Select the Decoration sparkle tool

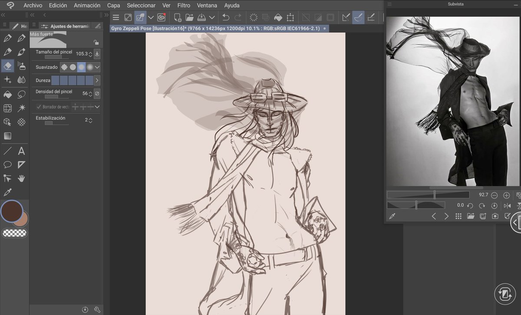7,80
